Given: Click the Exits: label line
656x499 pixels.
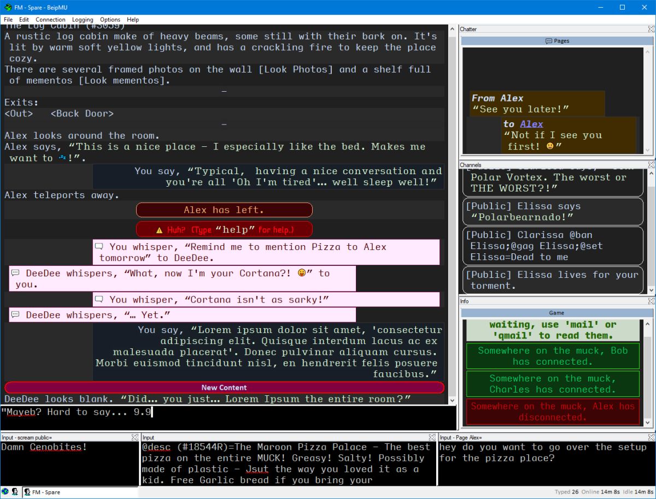Looking at the screenshot, I should (21, 103).
